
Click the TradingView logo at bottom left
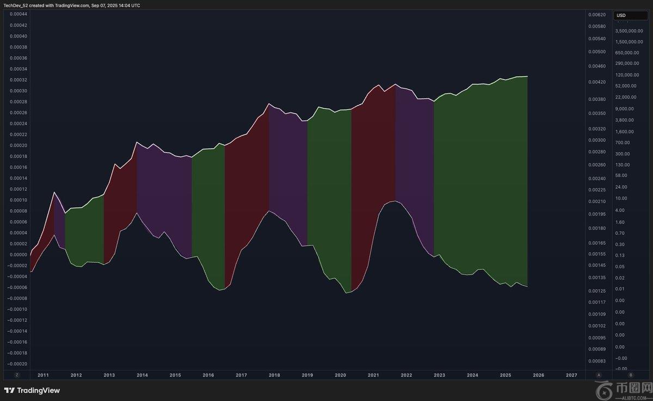(x=32, y=390)
